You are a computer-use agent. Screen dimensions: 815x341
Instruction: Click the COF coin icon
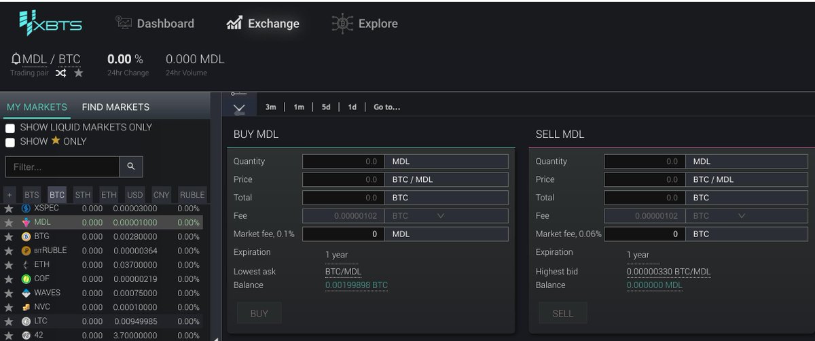[26, 279]
